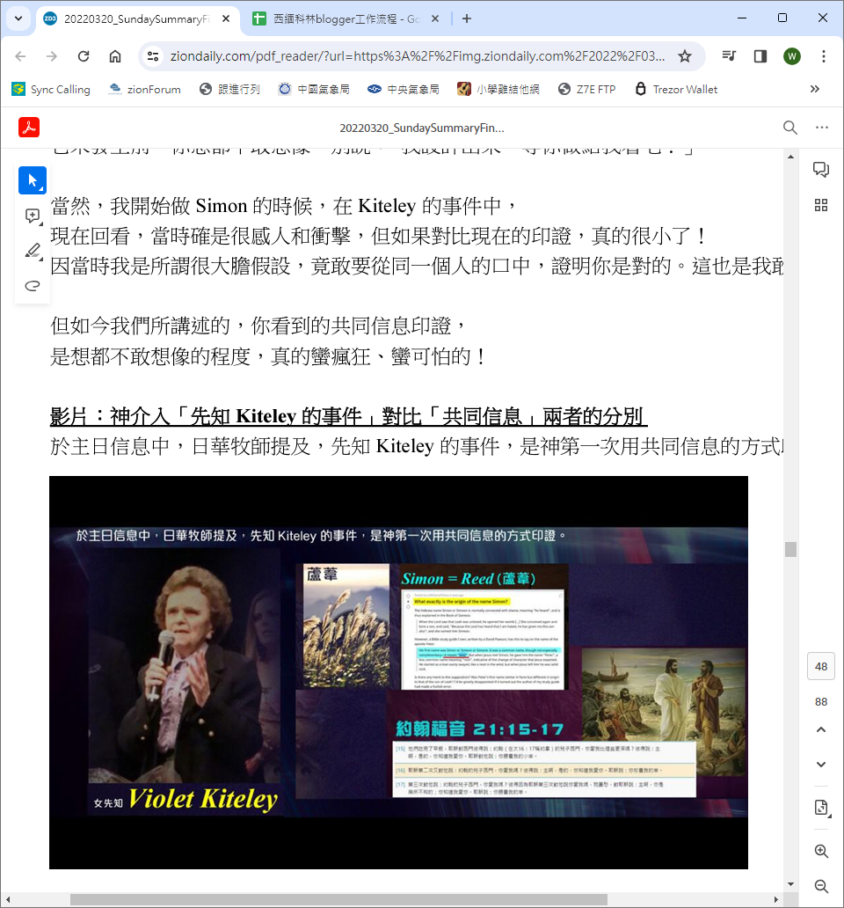This screenshot has height=908, width=844.
Task: Click the Violet Kiteley video slide image
Action: (x=398, y=672)
